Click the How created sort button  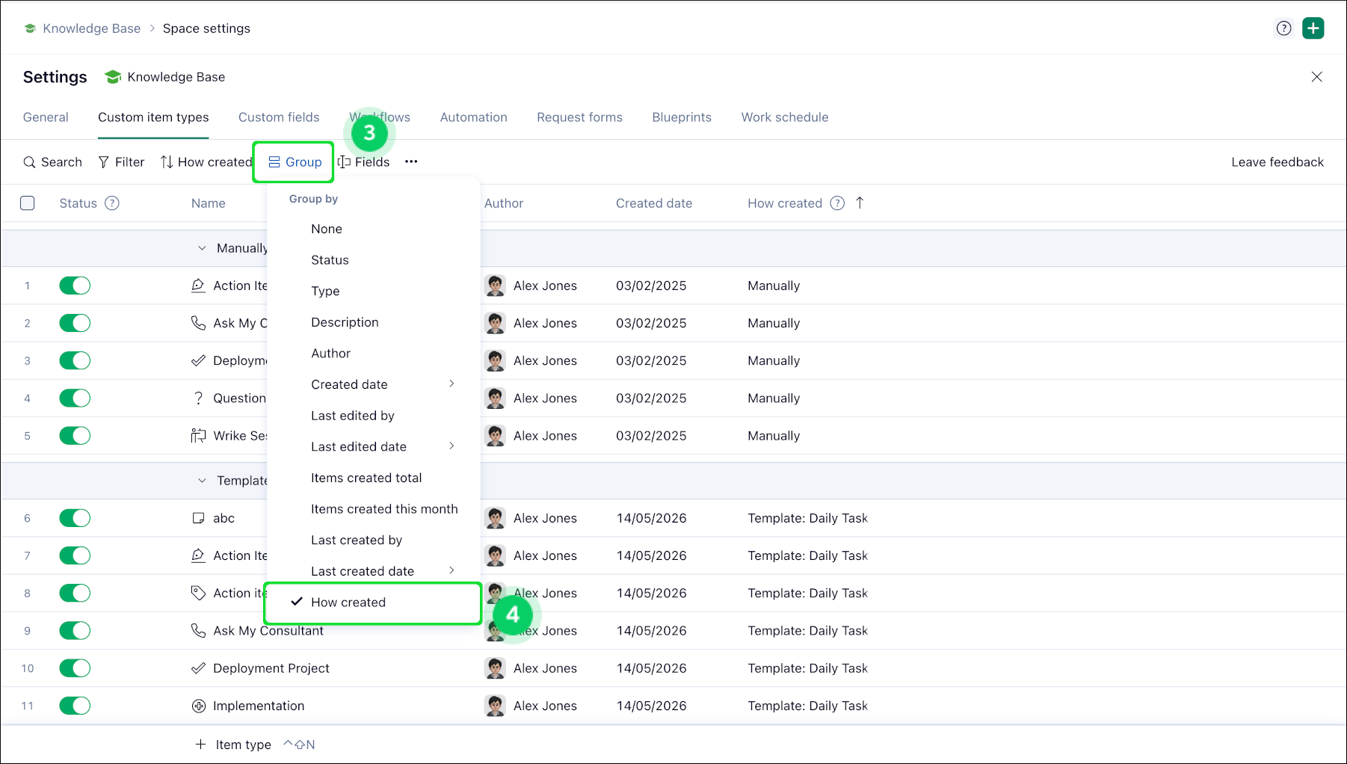tap(206, 162)
